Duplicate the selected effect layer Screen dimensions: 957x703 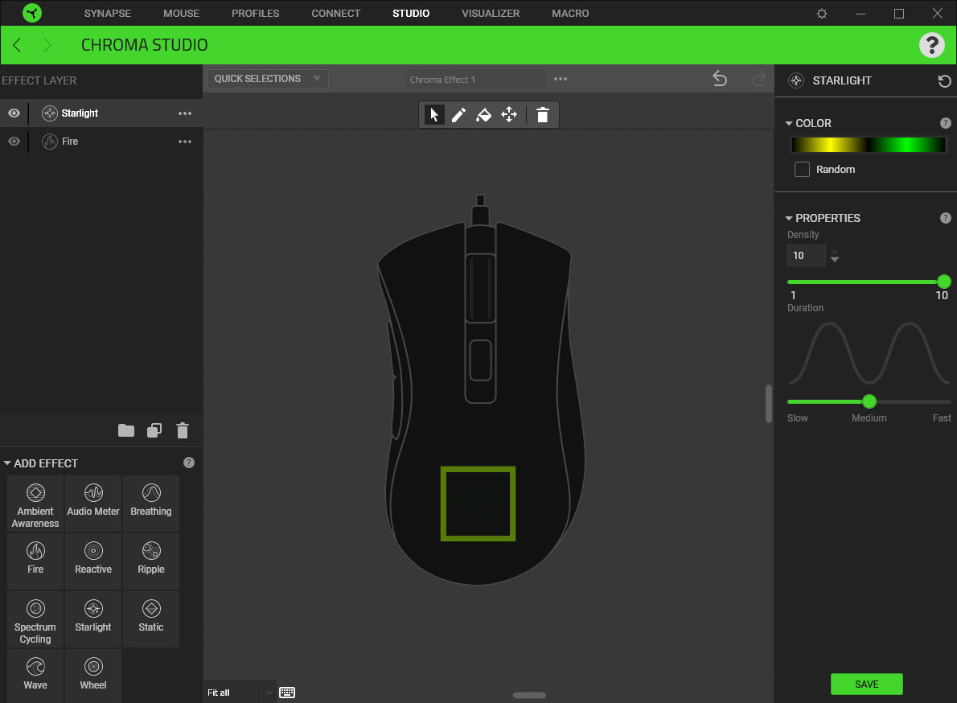[154, 430]
